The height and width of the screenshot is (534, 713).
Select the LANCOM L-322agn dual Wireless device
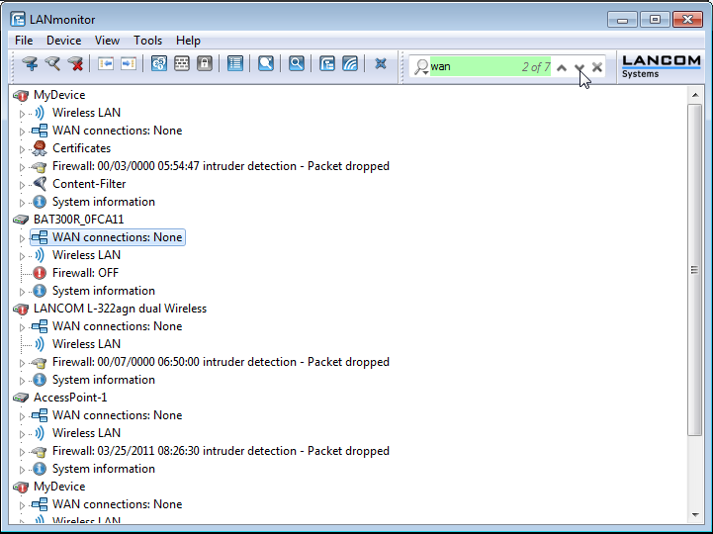(120, 309)
